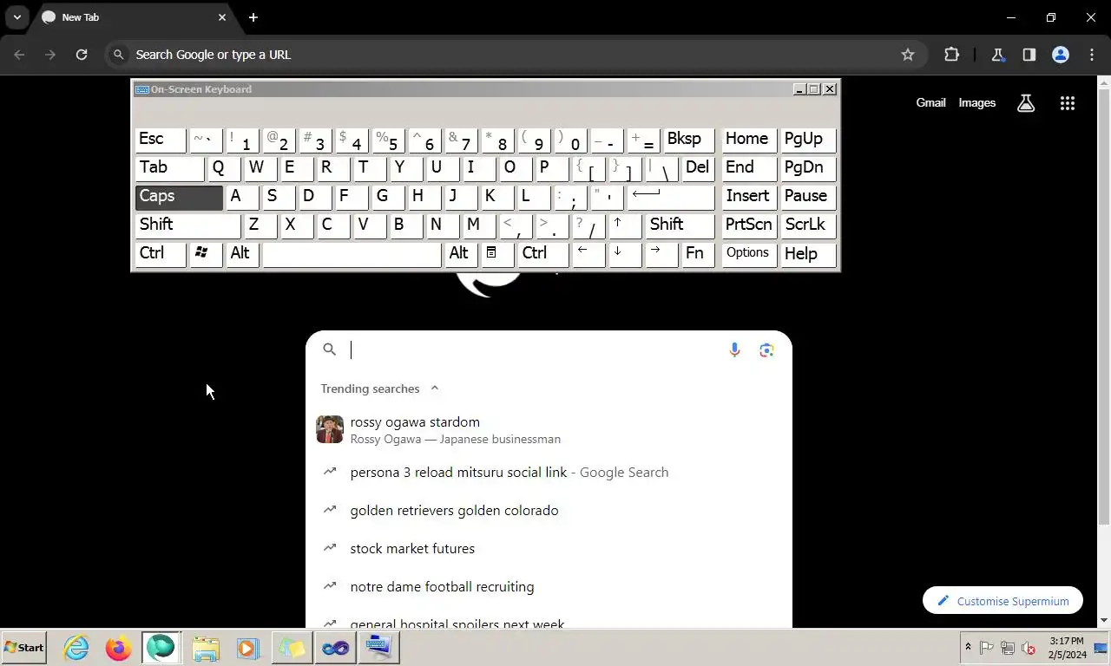This screenshot has width=1111, height=666.
Task: Click the Tab key on keyboard
Action: pyautogui.click(x=169, y=167)
